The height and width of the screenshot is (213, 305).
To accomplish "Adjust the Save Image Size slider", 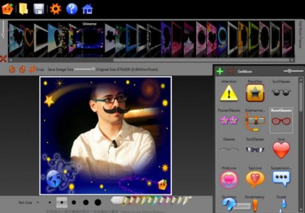I will pos(84,69).
